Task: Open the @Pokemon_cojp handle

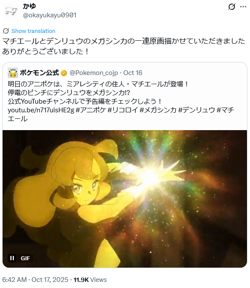Action: pos(94,73)
